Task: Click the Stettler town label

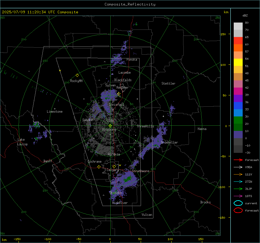Action: click(168, 84)
